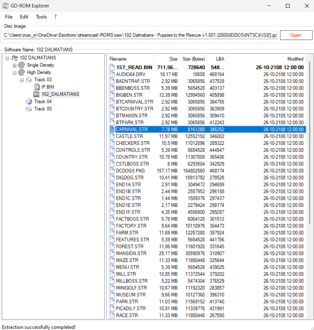This screenshot has height=330, width=314.
Task: Click the file icon of FOREST.STR
Action: [x=112, y=246]
